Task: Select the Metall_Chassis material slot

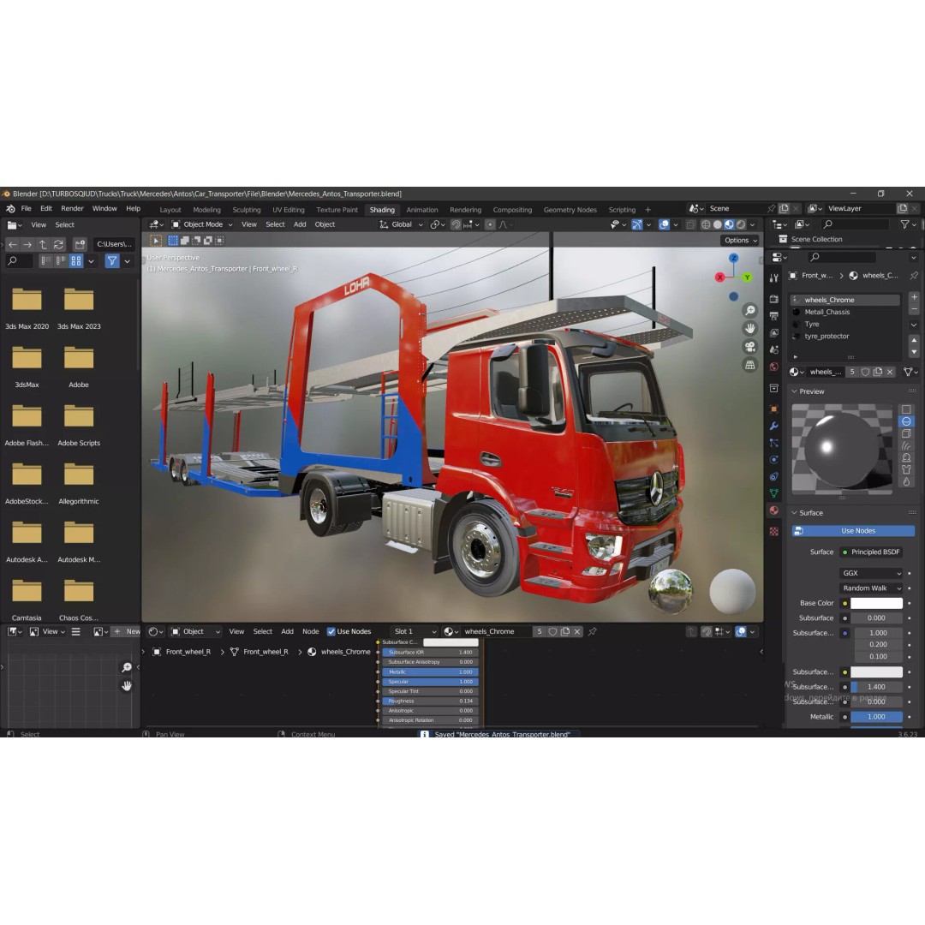Action: coord(844,312)
